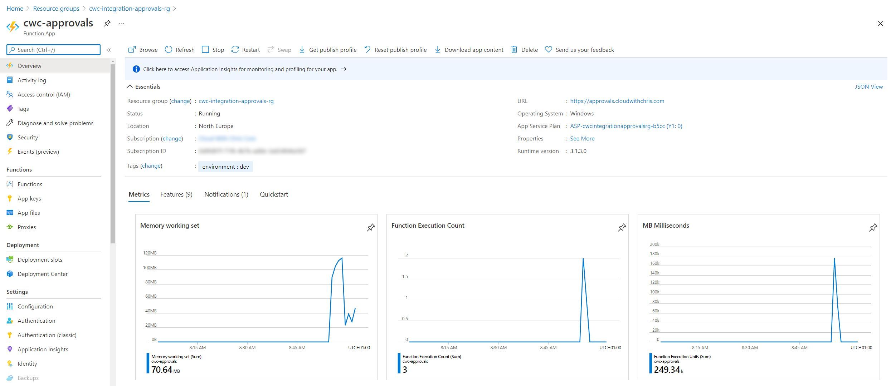Change the subscription

(x=172, y=138)
